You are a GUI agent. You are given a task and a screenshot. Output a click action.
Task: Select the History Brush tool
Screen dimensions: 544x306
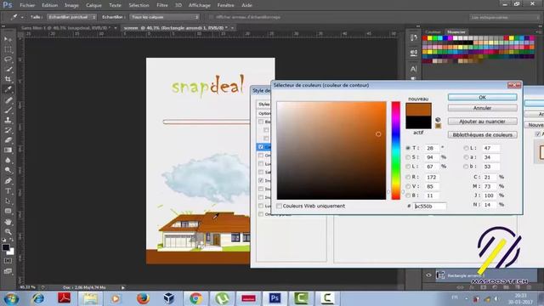pyautogui.click(x=8, y=131)
